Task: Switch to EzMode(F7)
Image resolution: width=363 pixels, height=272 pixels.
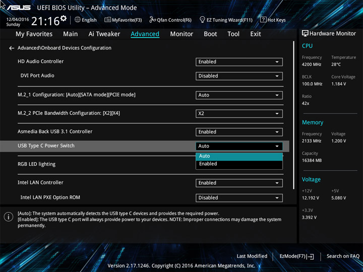Action: pos(296,256)
